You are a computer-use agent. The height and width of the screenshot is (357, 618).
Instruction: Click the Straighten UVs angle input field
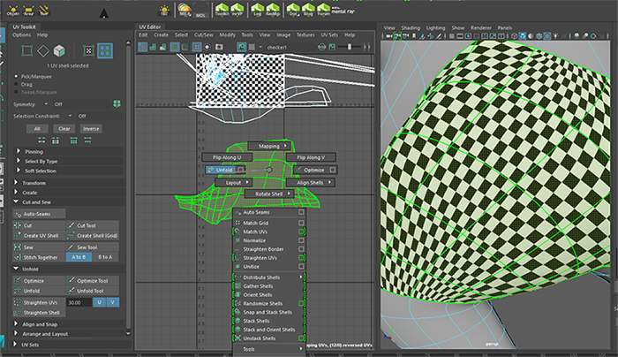[79, 302]
